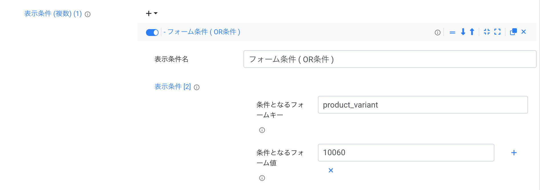Click the 表示条件 (複数) (1) label link
Screen dimensions: 540x190
(x=53, y=14)
